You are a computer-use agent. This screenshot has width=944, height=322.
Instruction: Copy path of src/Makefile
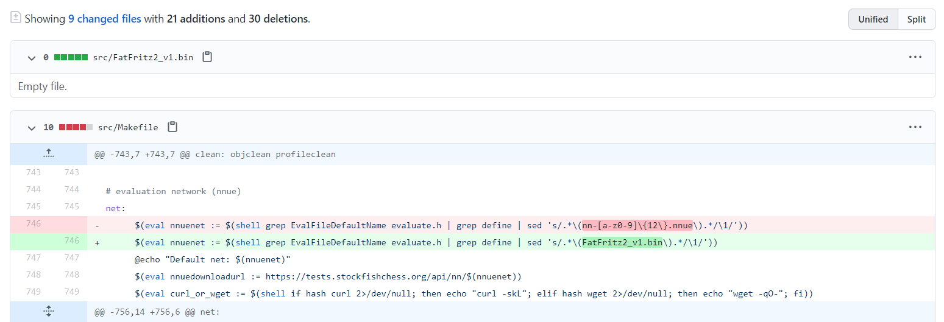tap(172, 127)
